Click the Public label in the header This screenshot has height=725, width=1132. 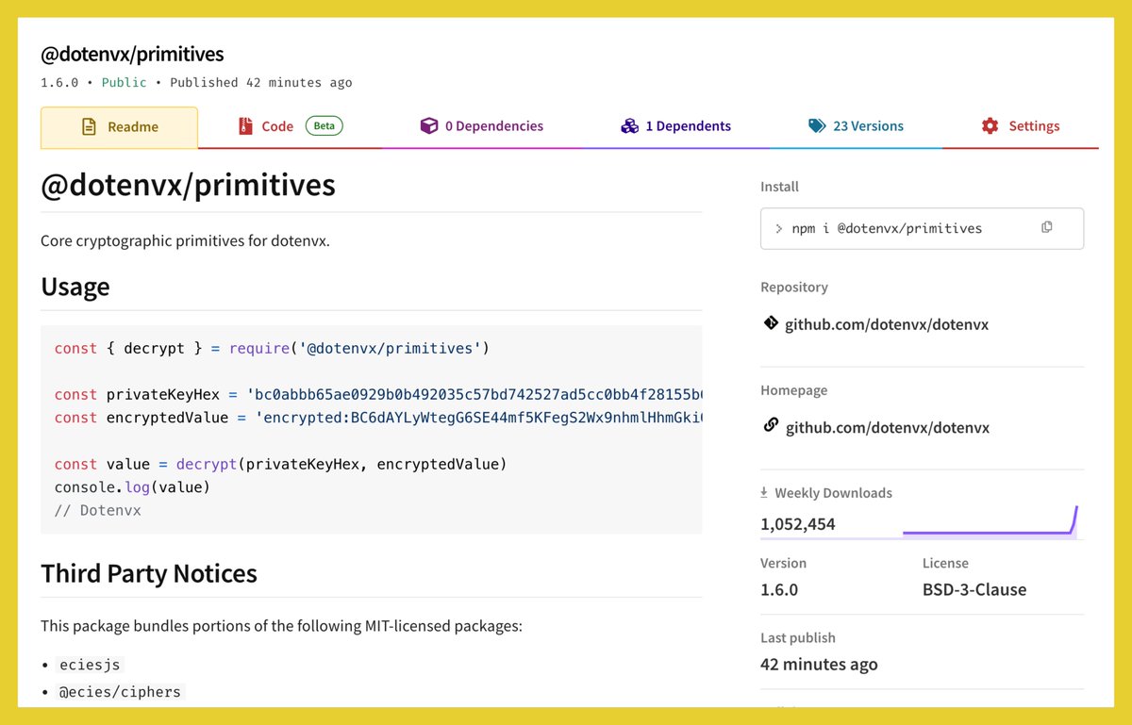pos(125,83)
